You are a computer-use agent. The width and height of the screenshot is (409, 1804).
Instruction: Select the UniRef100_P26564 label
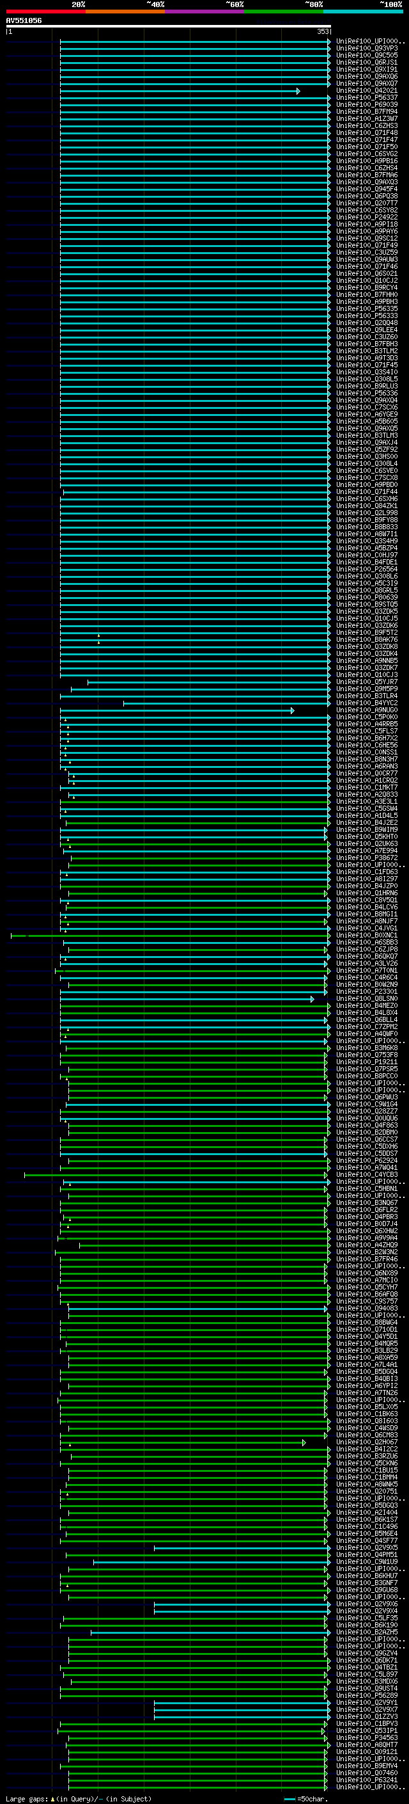coord(367,570)
